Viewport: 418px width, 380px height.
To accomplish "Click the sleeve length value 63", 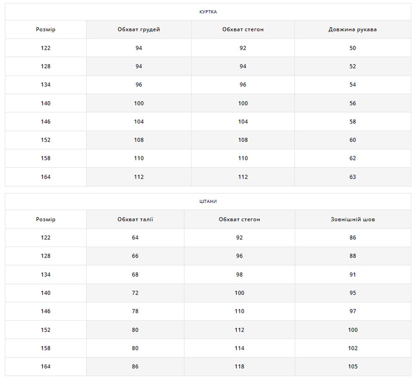I will pos(352,177).
